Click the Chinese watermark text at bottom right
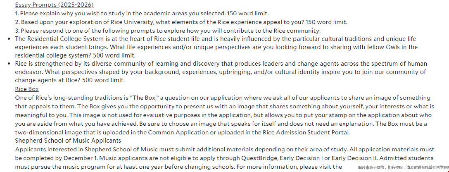The height and width of the screenshot is (172, 449). 403,167
